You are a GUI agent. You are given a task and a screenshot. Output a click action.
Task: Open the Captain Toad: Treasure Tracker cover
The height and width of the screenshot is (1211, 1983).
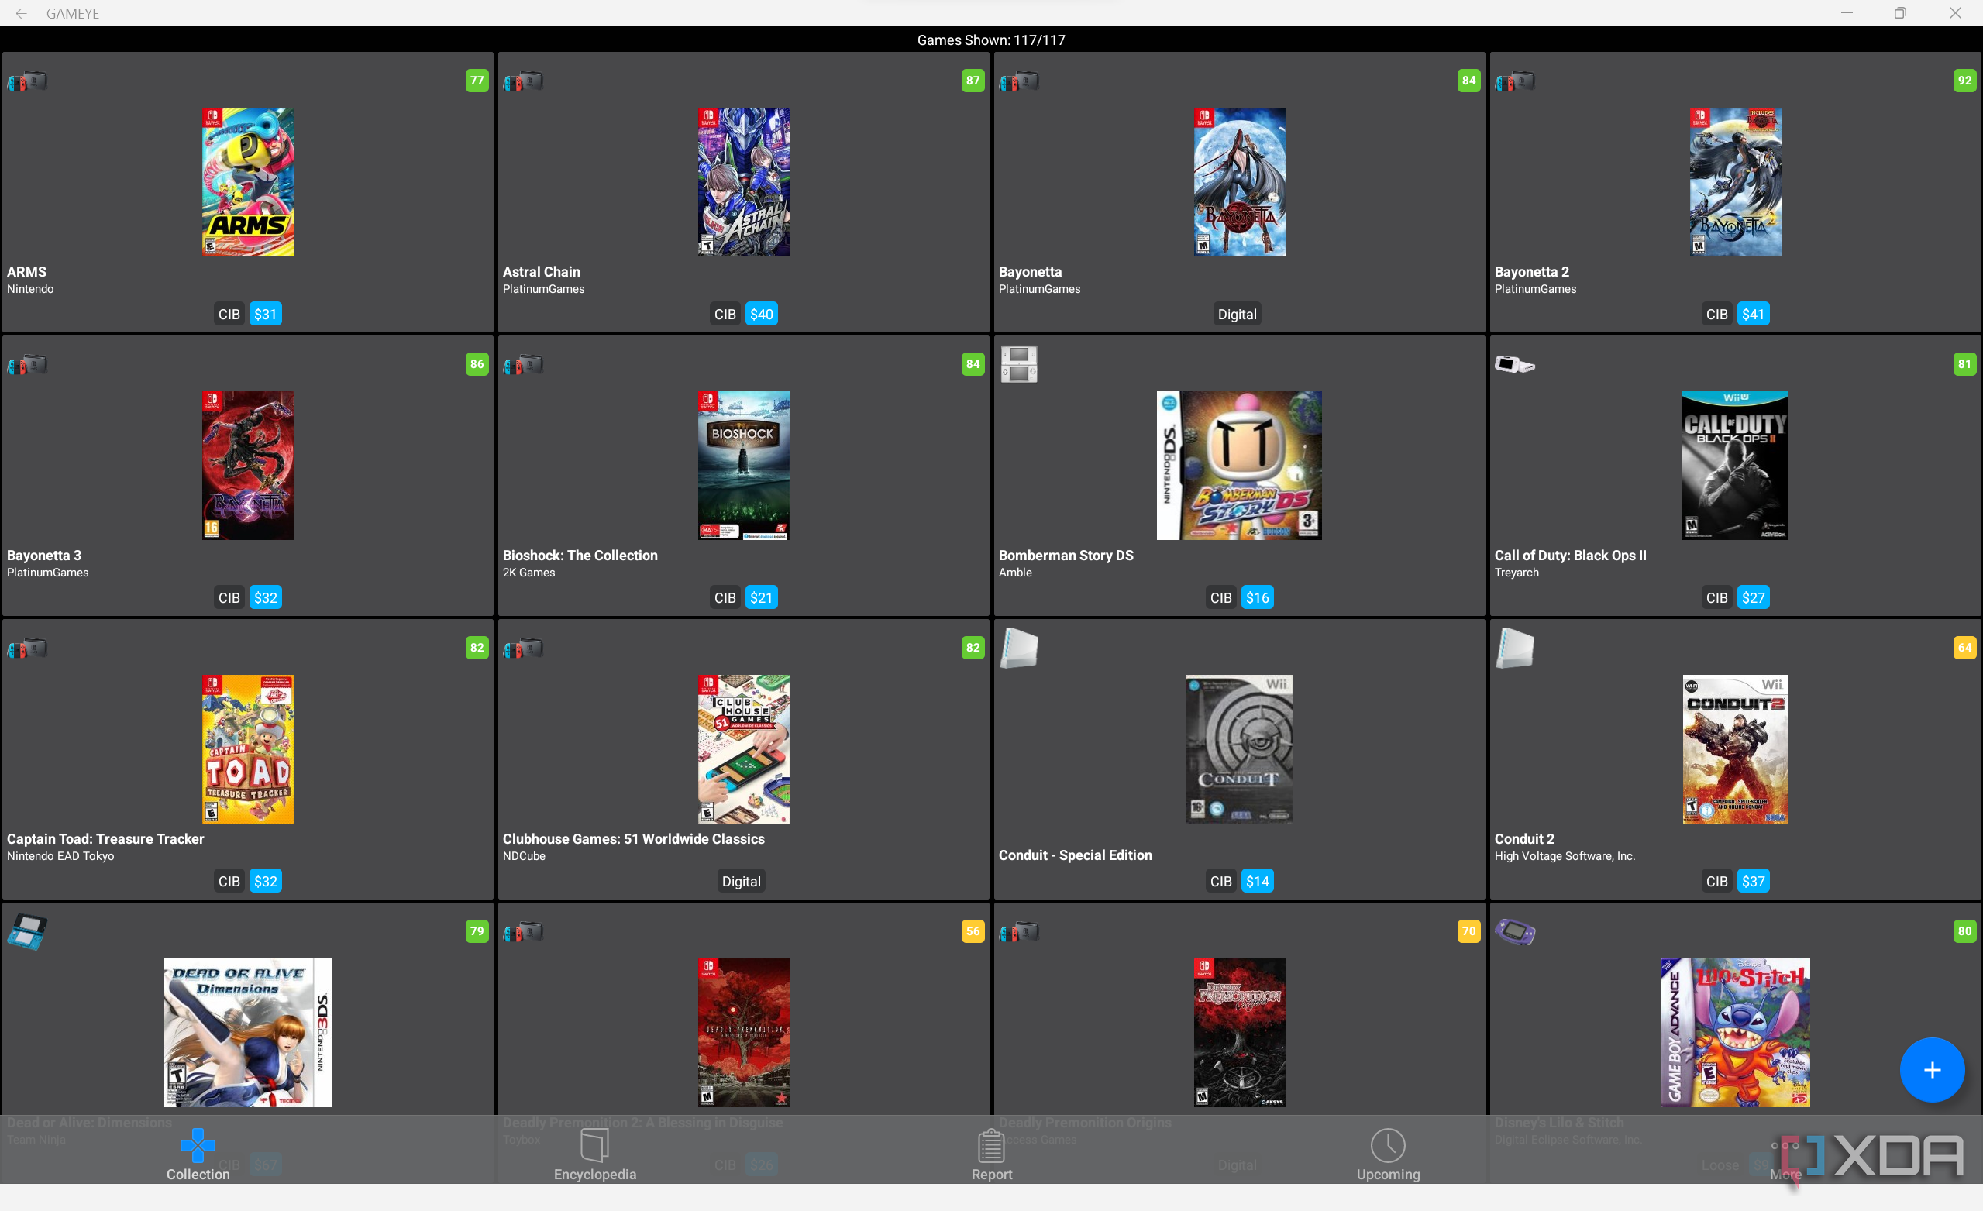click(248, 749)
